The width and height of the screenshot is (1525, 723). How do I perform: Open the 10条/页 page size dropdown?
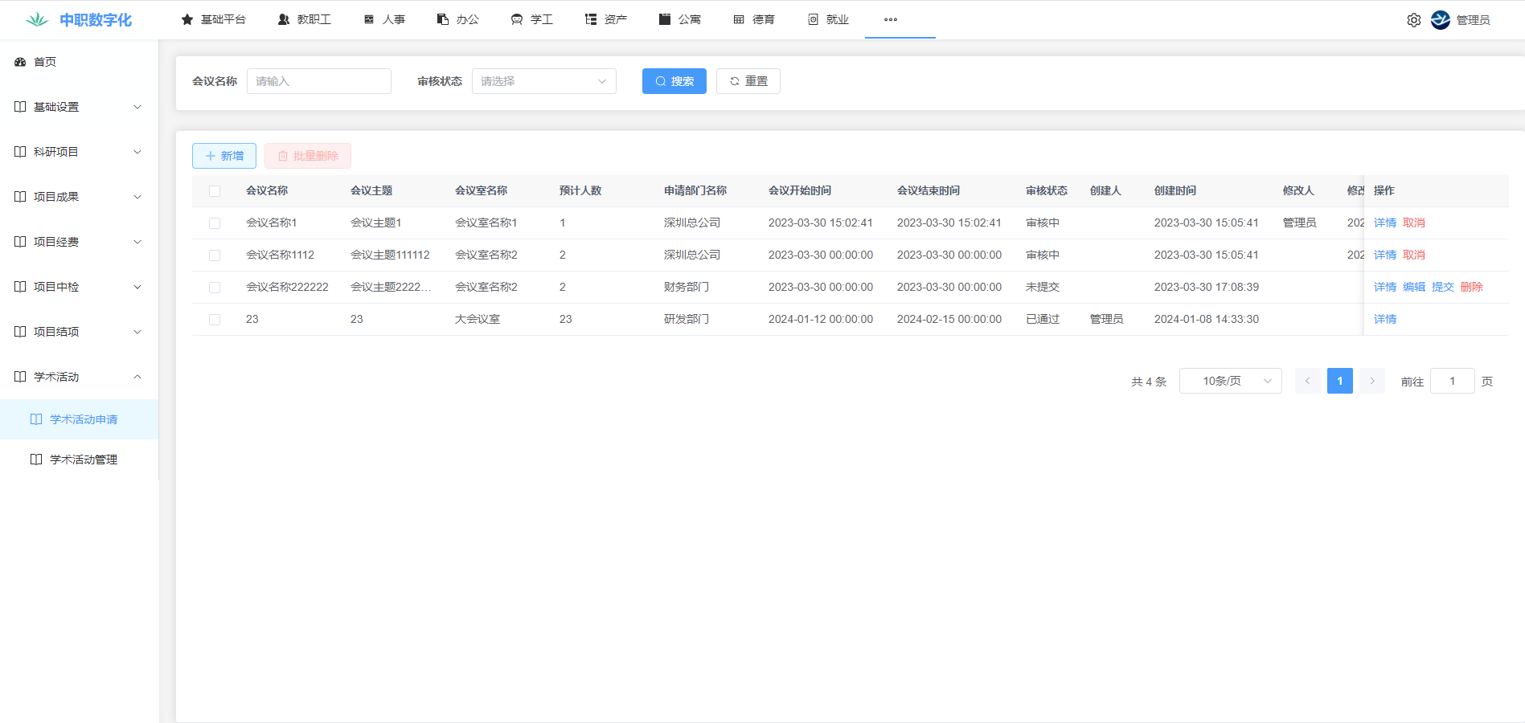tap(1230, 381)
